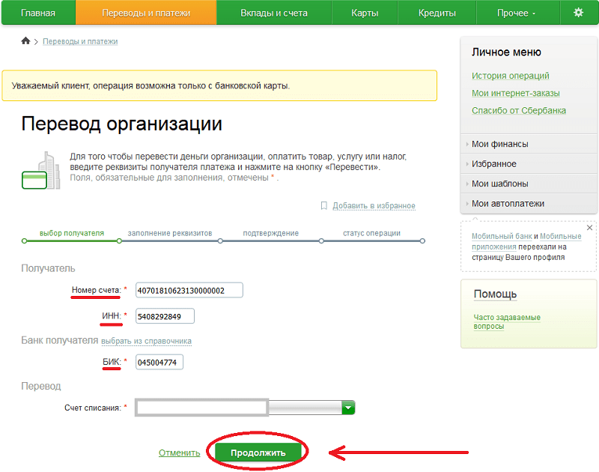599x472 pixels.
Task: Open the Кредиты tab
Action: (437, 13)
